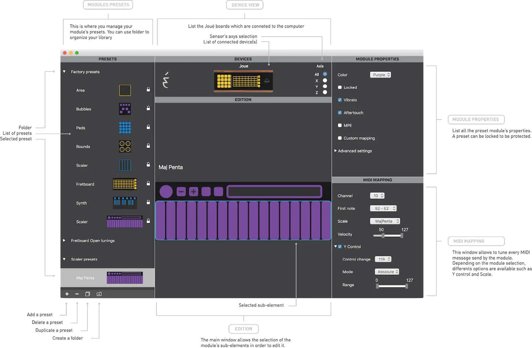Viewport: 532px width, 348px height.
Task: Click the Synth preset name
Action: [x=81, y=203]
